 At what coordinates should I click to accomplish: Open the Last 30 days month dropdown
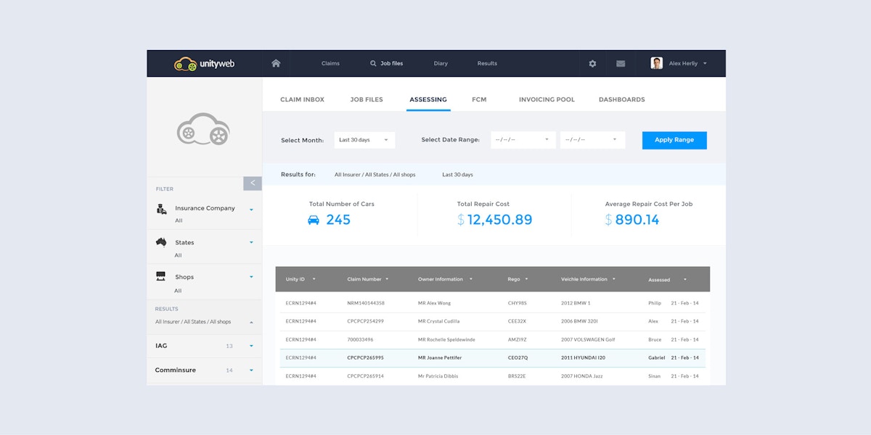pos(364,140)
